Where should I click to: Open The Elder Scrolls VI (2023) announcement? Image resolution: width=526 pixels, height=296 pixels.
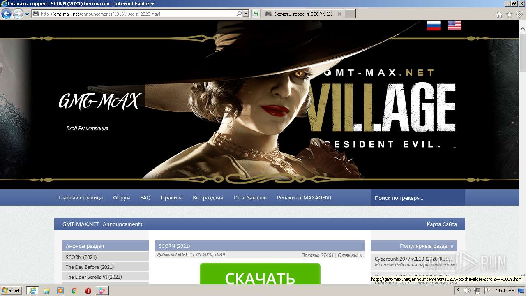click(94, 277)
